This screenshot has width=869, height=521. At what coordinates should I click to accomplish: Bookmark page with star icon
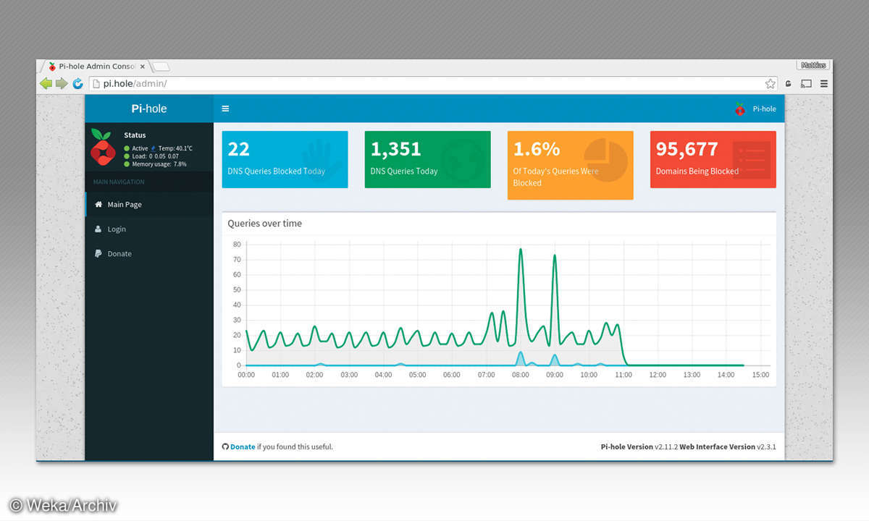point(771,84)
